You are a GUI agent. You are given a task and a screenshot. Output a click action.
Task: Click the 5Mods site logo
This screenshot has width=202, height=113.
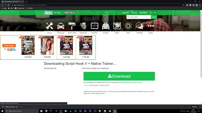point(48,13)
